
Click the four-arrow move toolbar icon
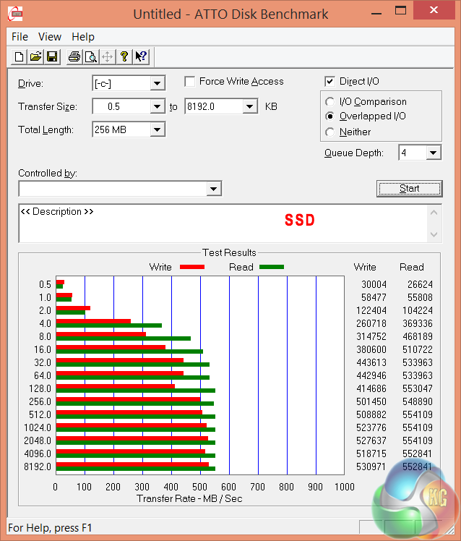[107, 56]
